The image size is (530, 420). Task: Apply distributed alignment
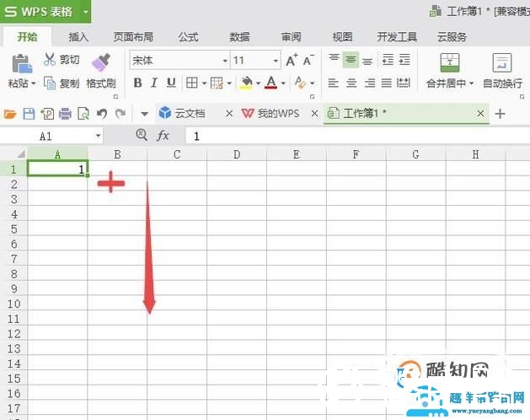[x=404, y=83]
